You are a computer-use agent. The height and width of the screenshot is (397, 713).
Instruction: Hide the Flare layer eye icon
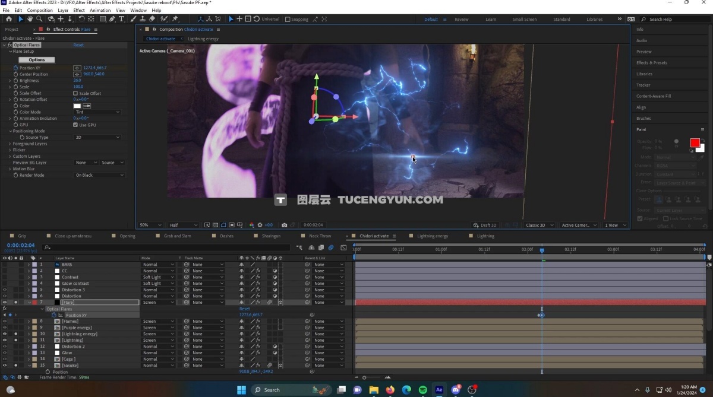coord(5,303)
